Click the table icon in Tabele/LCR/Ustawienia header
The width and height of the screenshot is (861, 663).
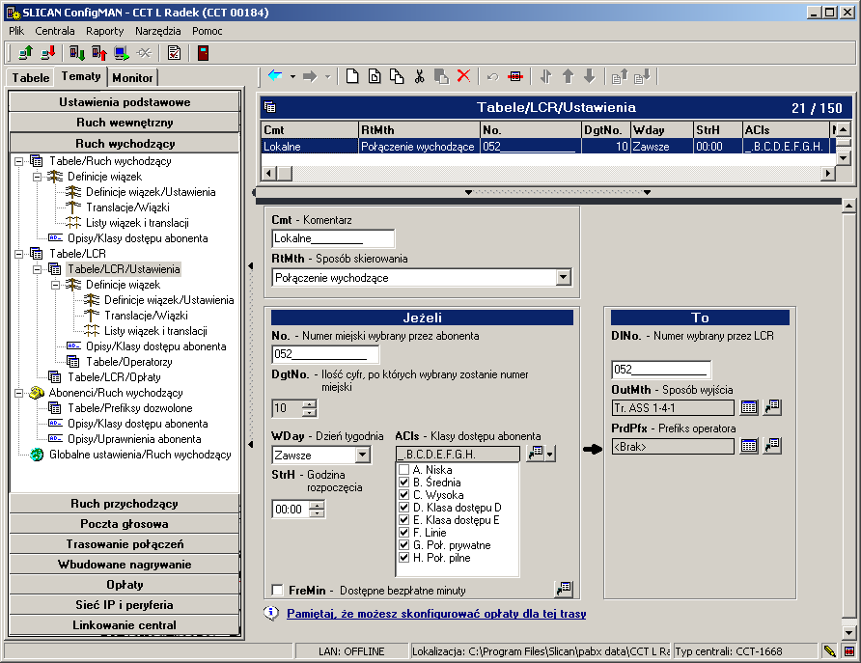point(269,107)
